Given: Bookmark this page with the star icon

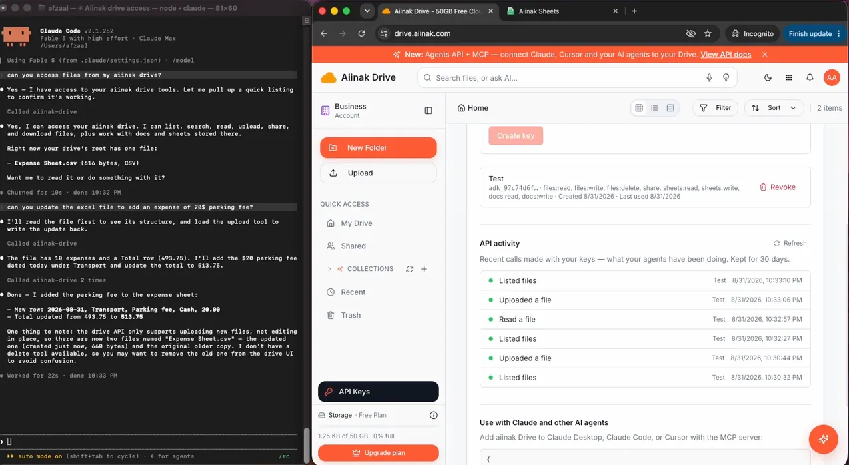Looking at the screenshot, I should point(708,33).
